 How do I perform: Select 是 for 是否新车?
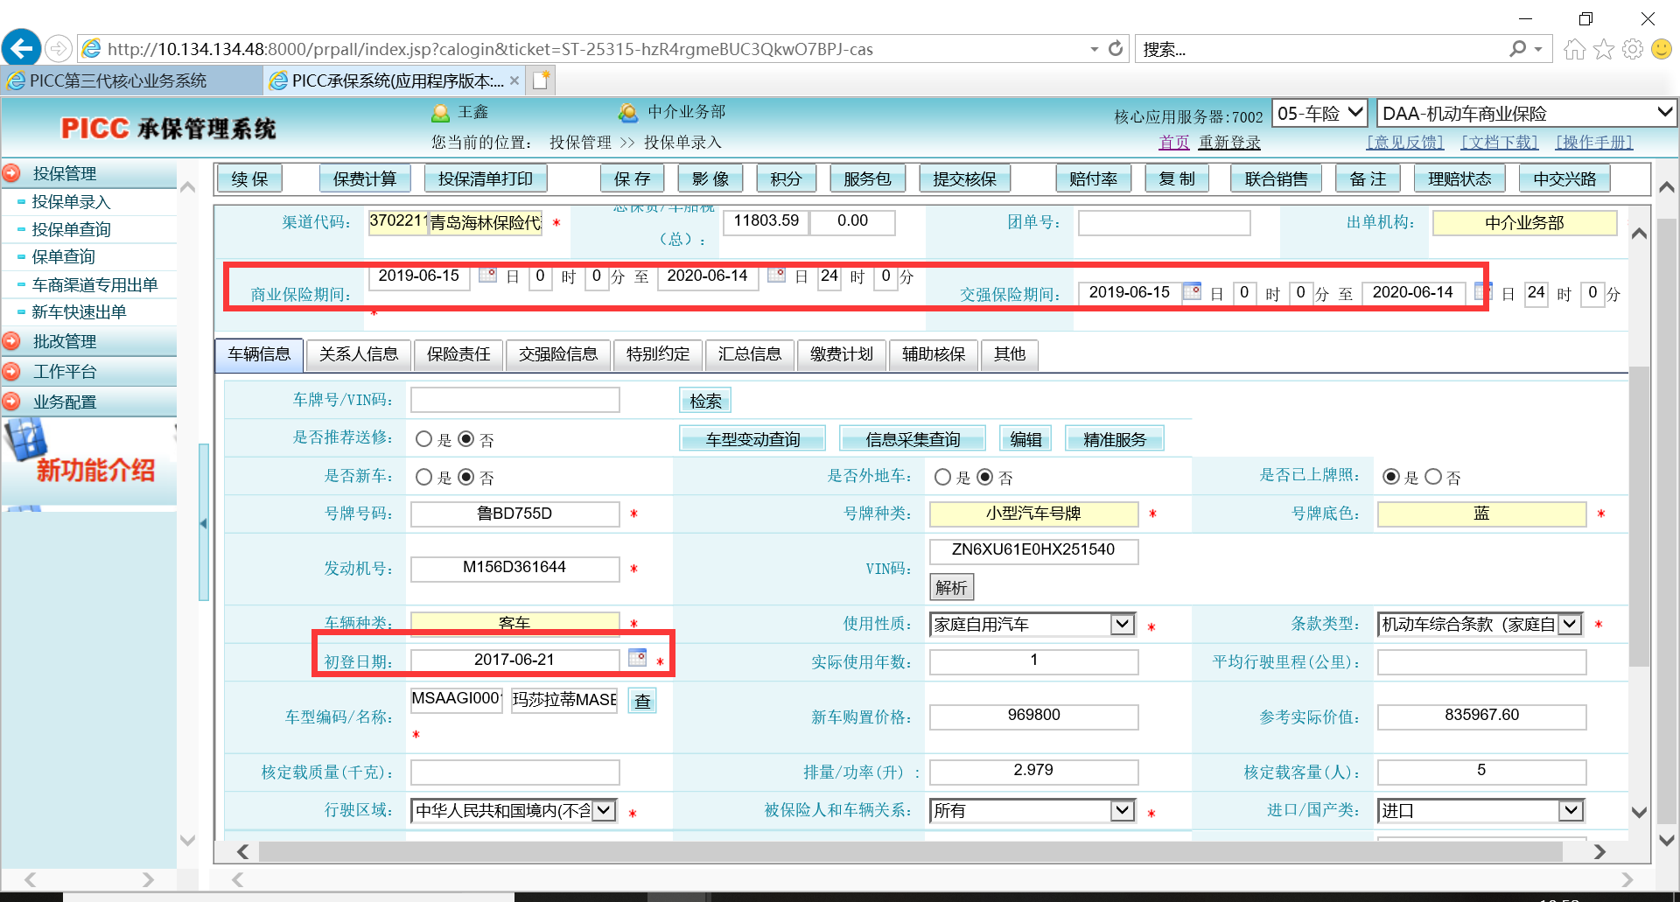424,477
